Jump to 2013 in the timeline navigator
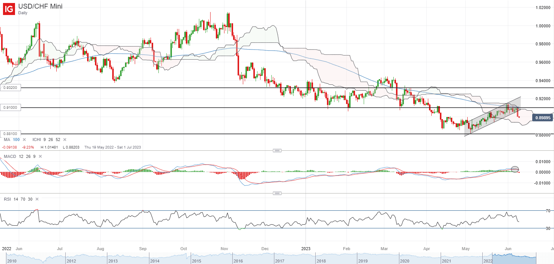The image size is (554, 264). (x=113, y=260)
